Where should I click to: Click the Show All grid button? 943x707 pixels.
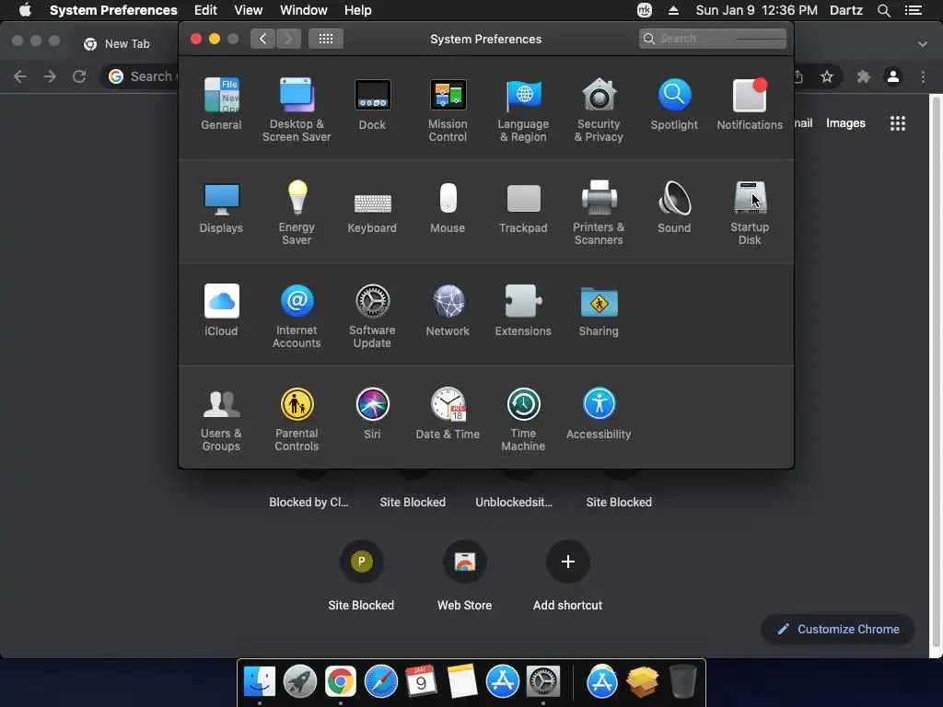pos(326,39)
